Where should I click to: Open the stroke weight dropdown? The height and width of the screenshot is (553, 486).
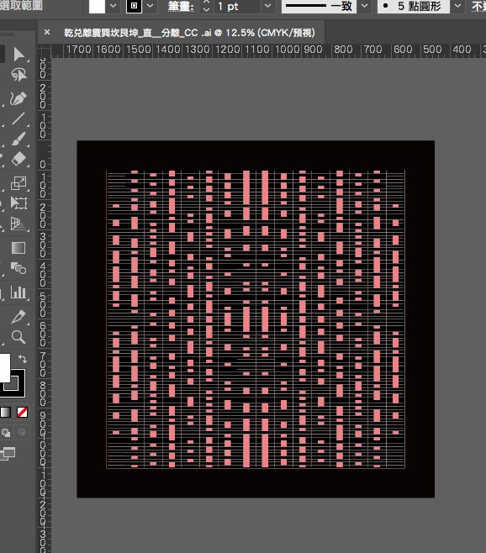(268, 6)
